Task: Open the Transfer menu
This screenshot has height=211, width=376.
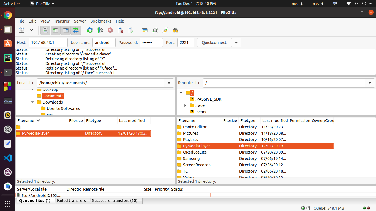Action: click(62, 21)
